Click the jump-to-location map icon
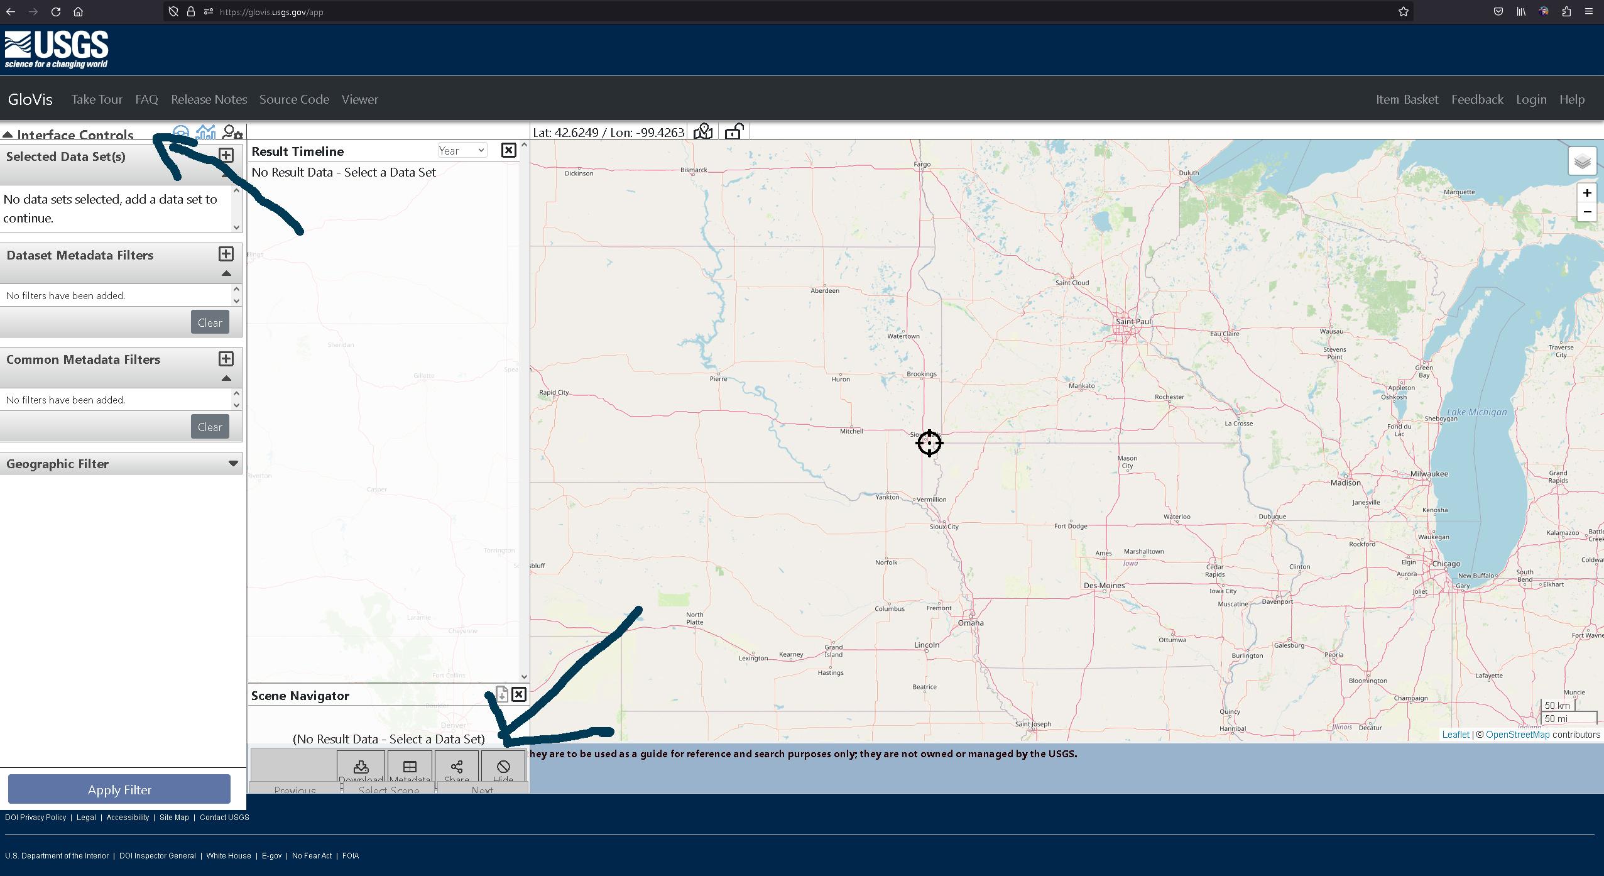1604x876 pixels. [703, 131]
